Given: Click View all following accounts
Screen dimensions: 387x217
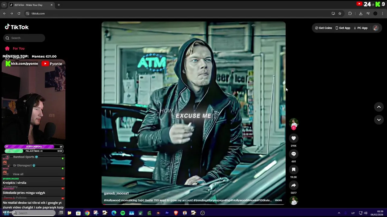Looking at the screenshot, I should tap(18, 174).
